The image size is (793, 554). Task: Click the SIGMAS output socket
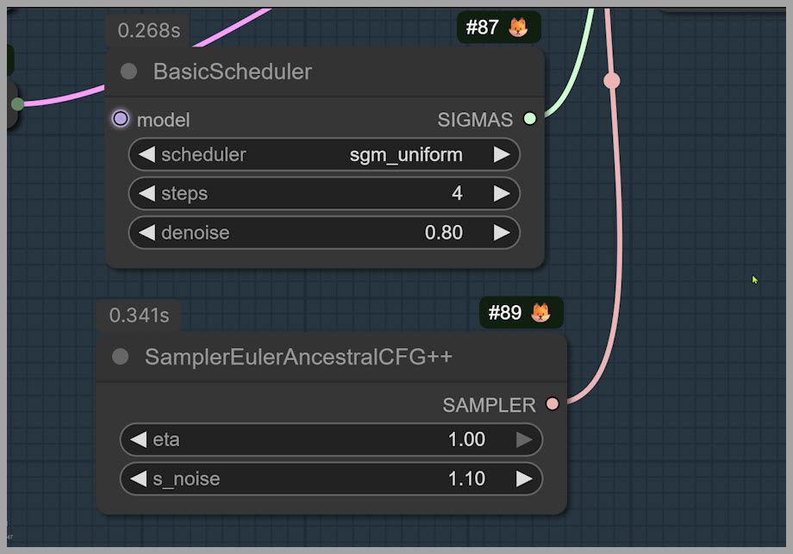[529, 119]
